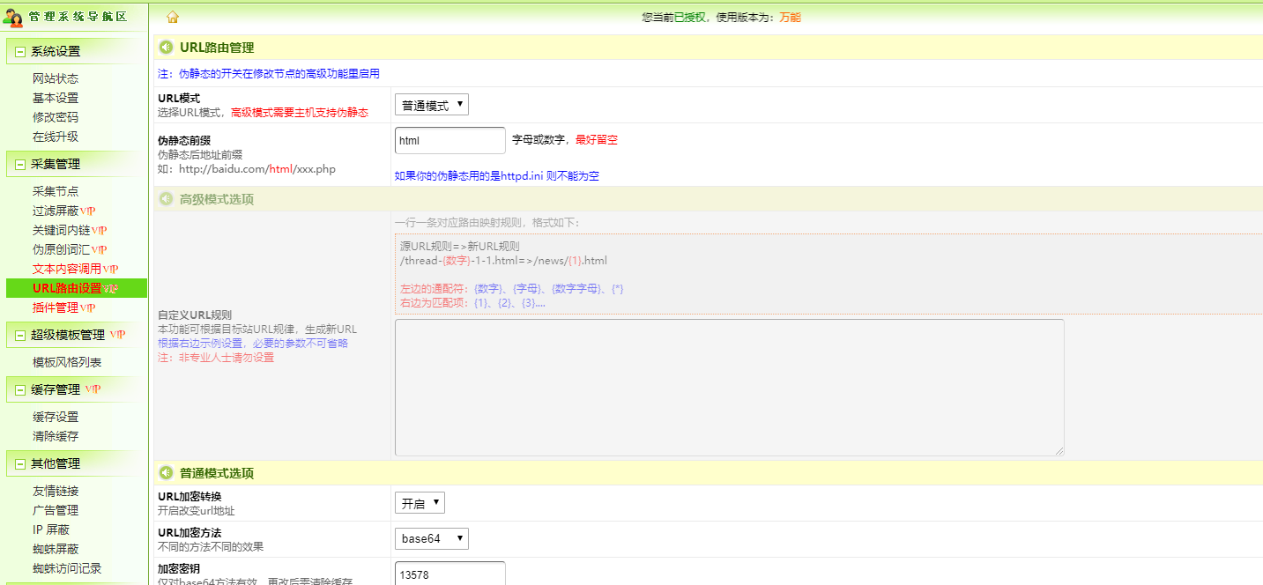Image resolution: width=1263 pixels, height=585 pixels.
Task: Open 模板风格列表 sidebar link
Action: 67,363
